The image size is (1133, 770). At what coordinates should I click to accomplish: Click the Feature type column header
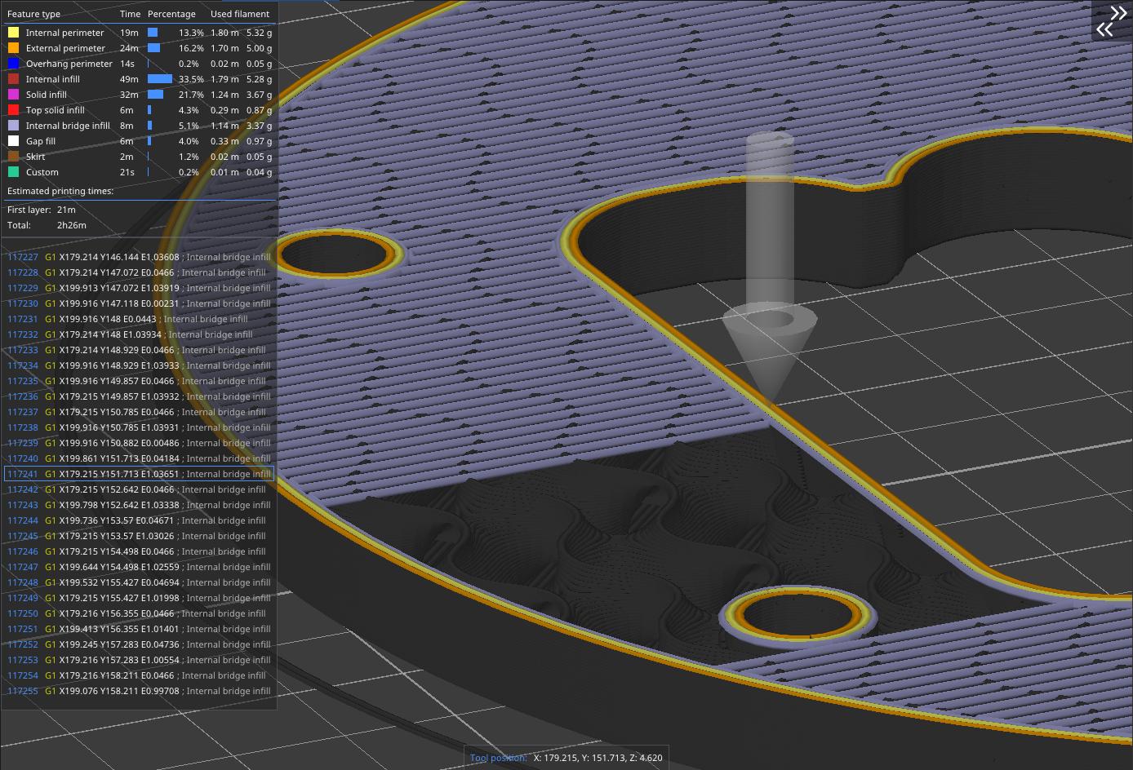point(33,14)
